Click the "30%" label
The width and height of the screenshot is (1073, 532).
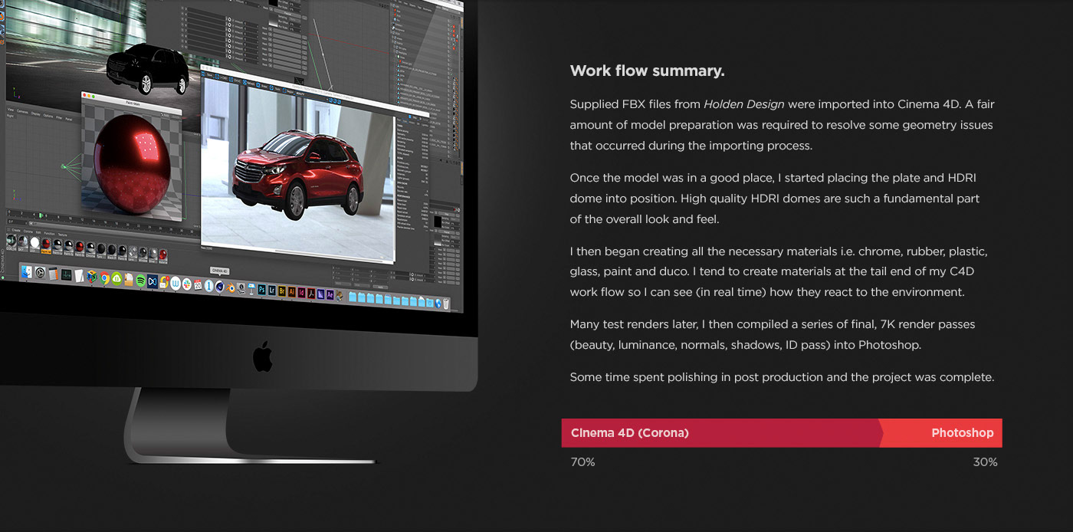tap(986, 462)
